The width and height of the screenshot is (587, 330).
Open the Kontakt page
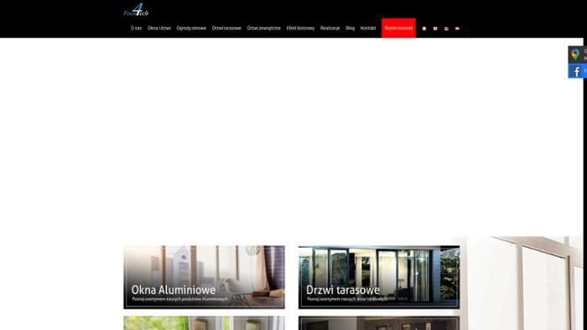368,28
